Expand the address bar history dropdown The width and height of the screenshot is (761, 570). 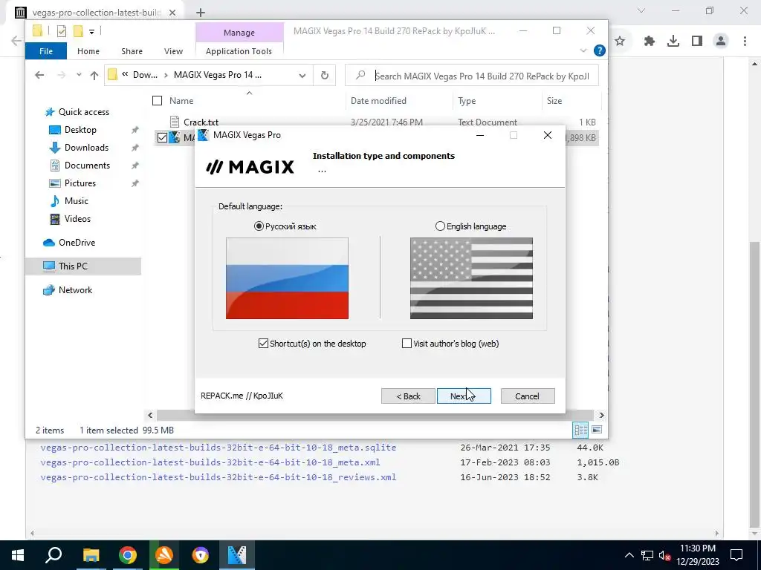pos(302,76)
